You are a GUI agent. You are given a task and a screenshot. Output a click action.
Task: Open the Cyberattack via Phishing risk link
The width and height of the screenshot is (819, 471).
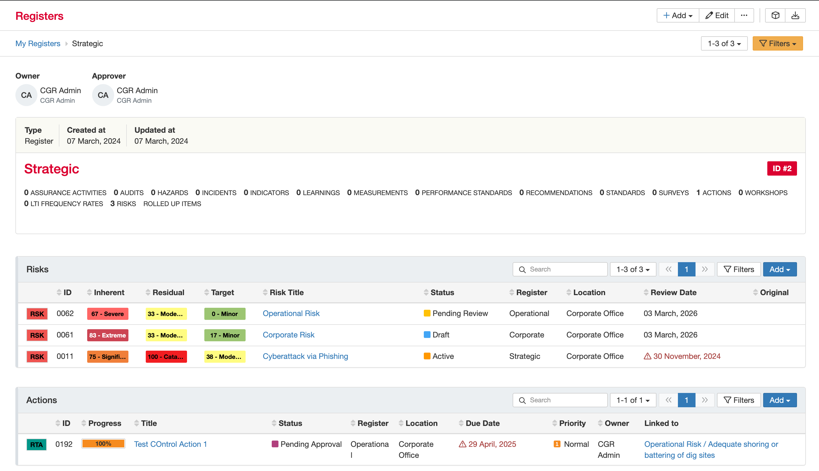coord(305,356)
